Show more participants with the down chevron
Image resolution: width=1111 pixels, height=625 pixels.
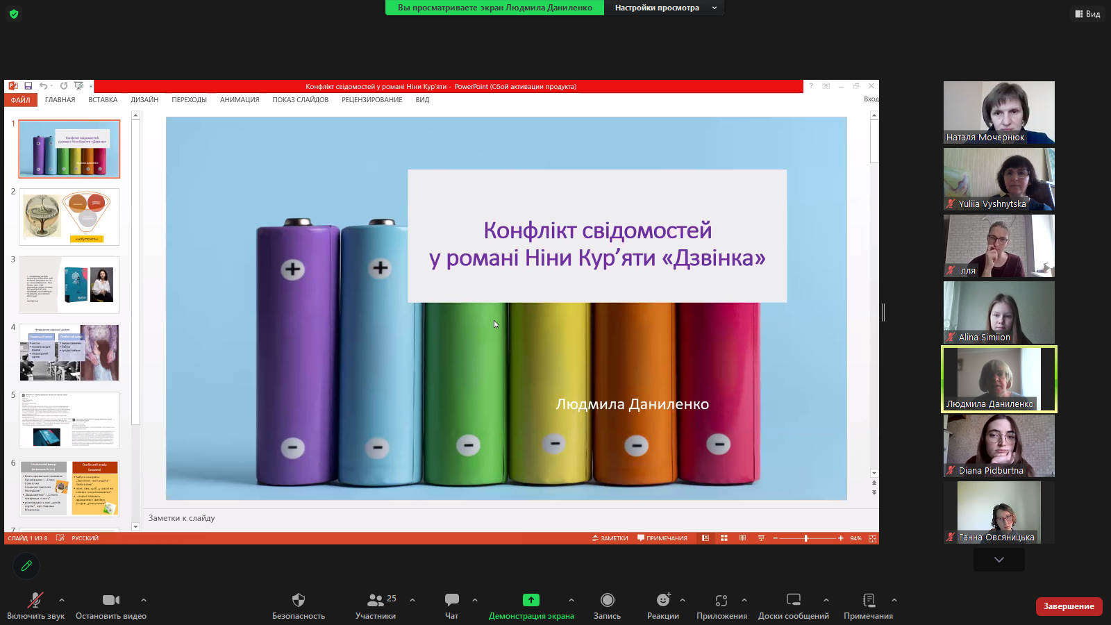pyautogui.click(x=999, y=560)
